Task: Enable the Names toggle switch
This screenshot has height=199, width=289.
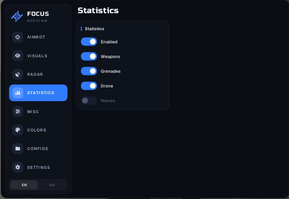Action: click(89, 101)
